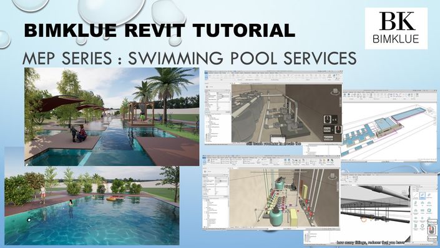Click the mouse icon labeled x4
Image resolution: width=440 pixels, height=248 pixels.
point(328,119)
